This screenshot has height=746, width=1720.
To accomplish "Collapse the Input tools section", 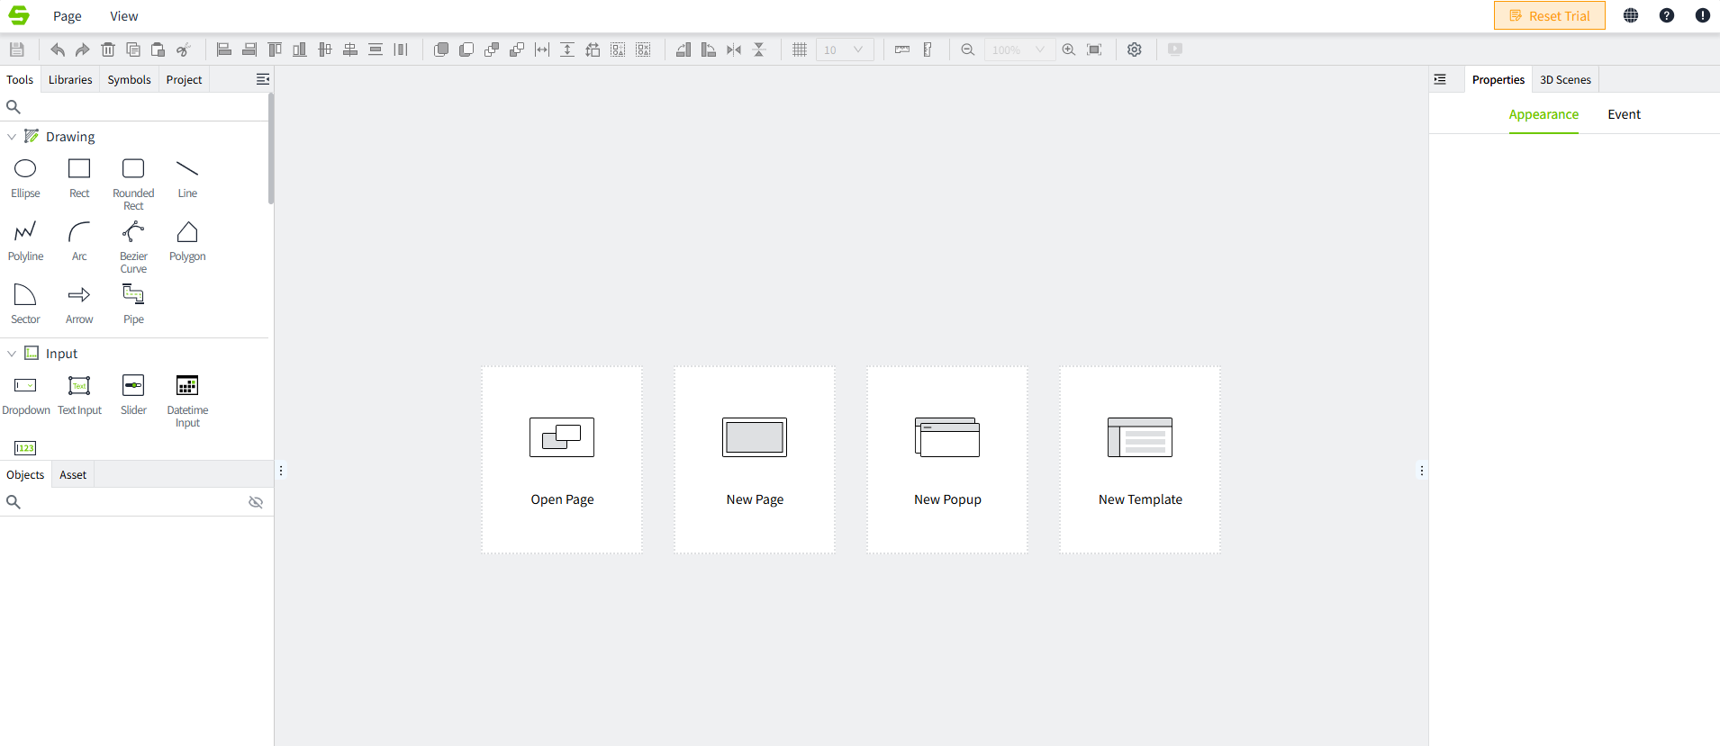I will click(x=12, y=354).
